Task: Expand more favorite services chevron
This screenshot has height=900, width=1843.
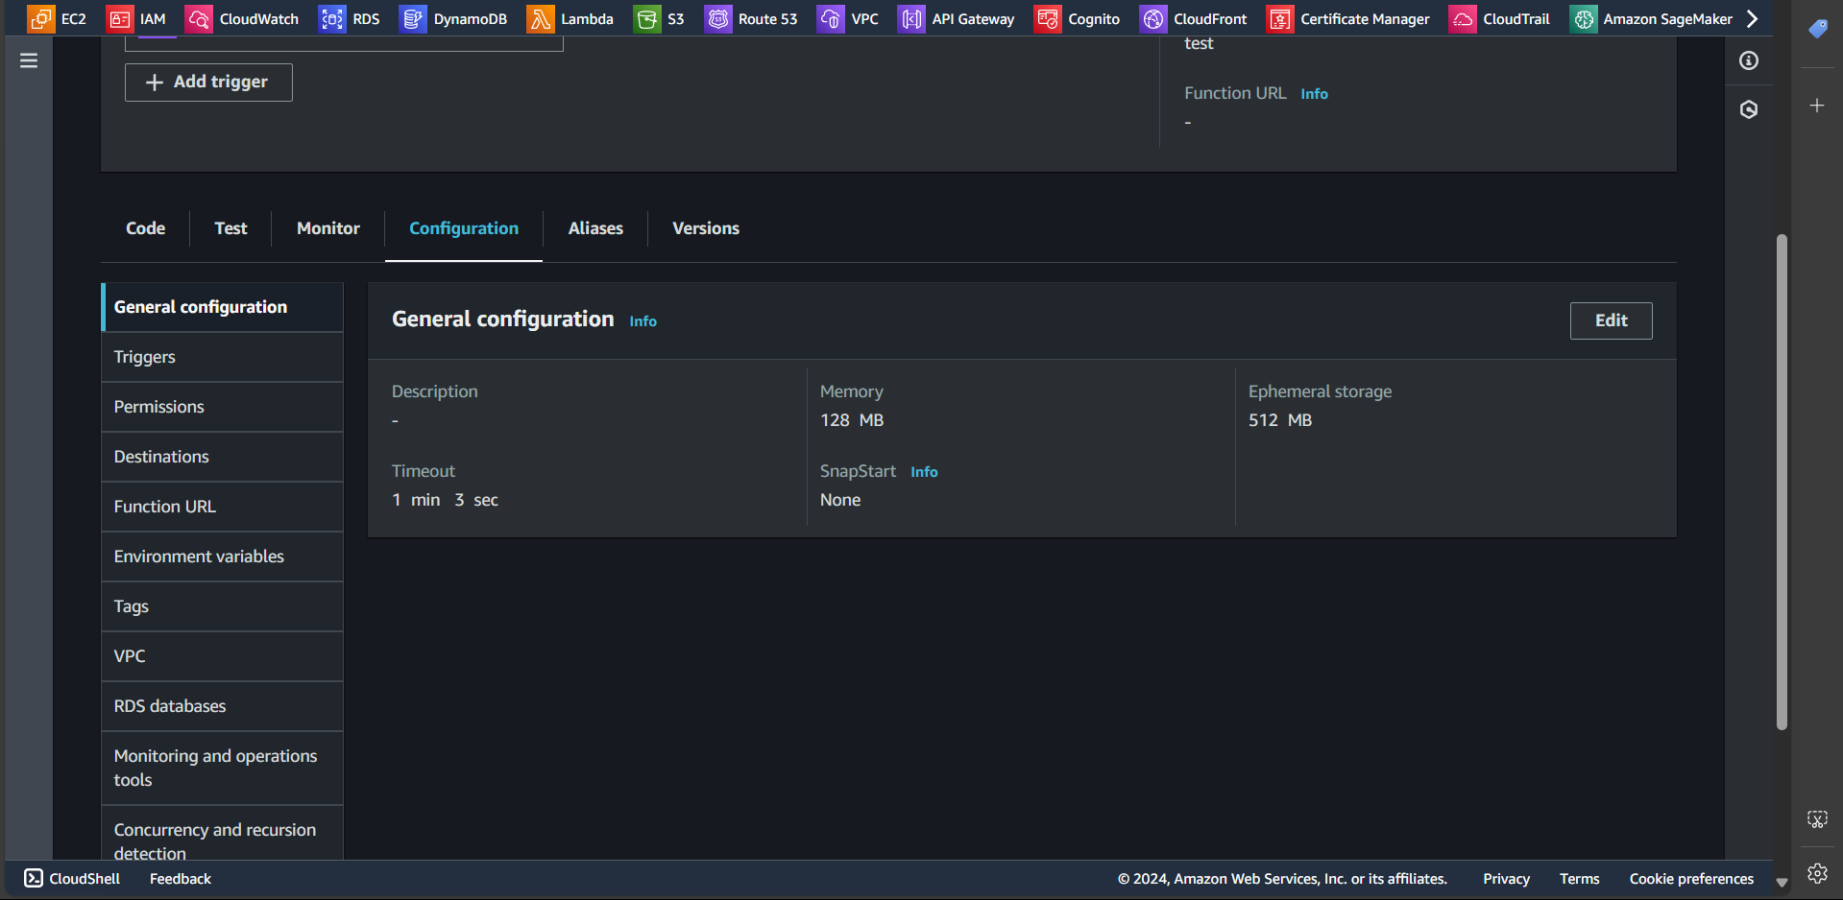Action: pos(1753,19)
